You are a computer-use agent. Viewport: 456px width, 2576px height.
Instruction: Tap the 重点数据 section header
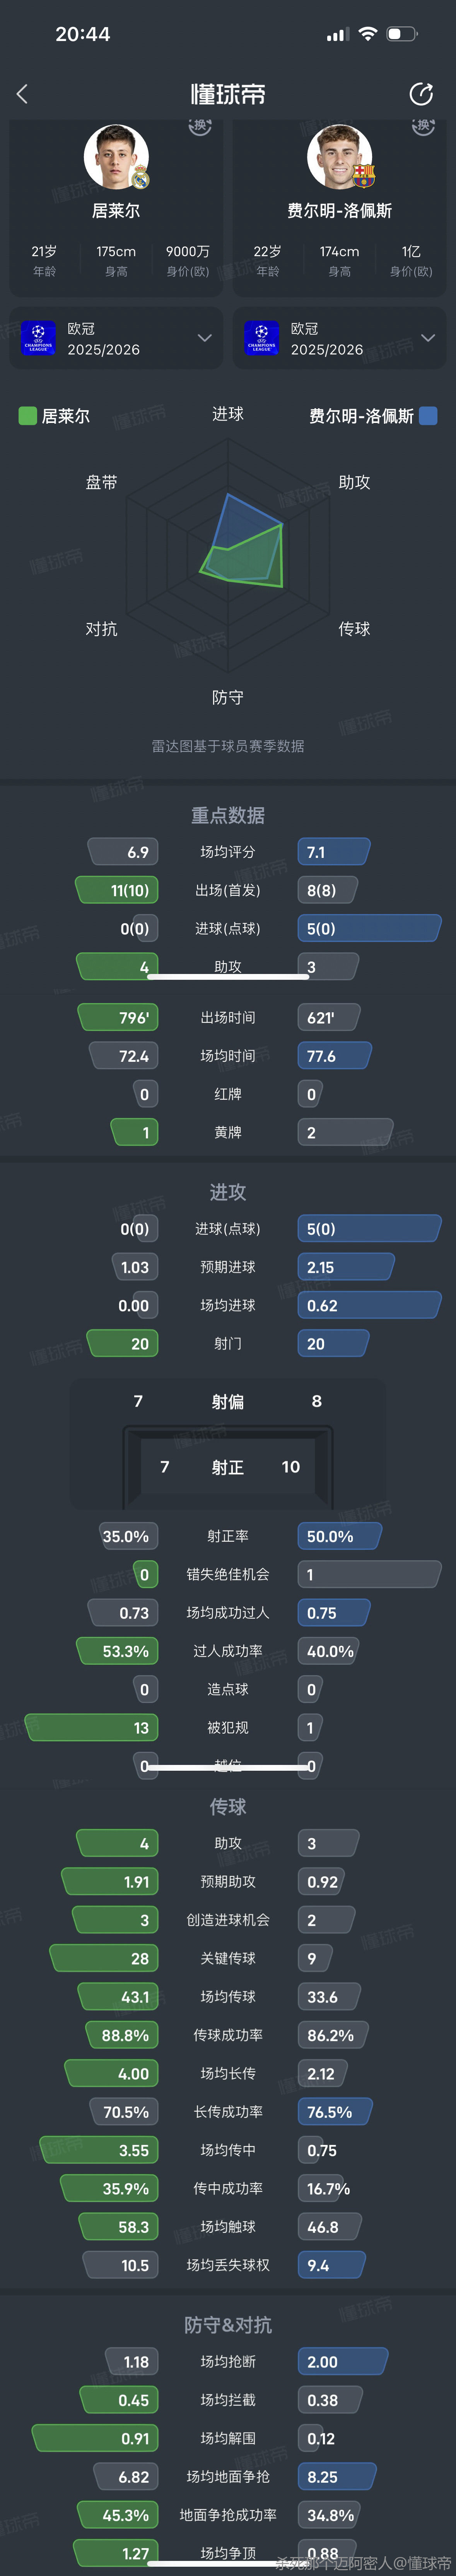pyautogui.click(x=228, y=815)
